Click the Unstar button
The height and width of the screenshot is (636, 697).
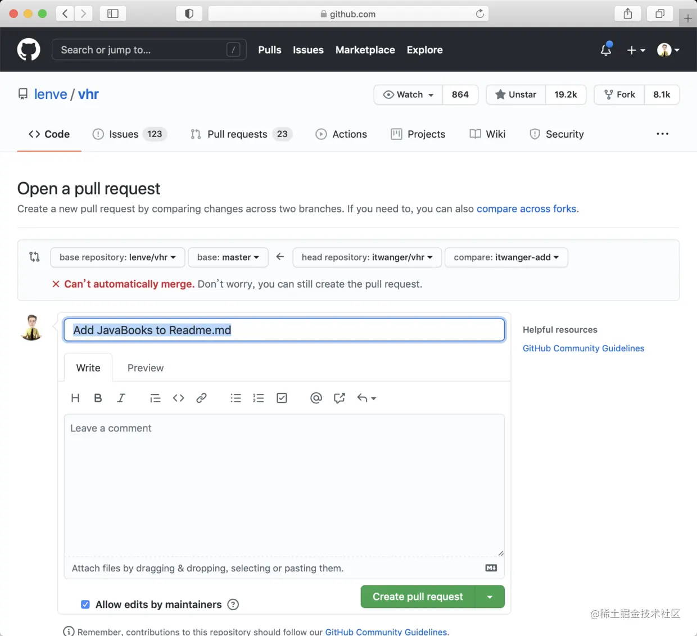click(x=516, y=94)
